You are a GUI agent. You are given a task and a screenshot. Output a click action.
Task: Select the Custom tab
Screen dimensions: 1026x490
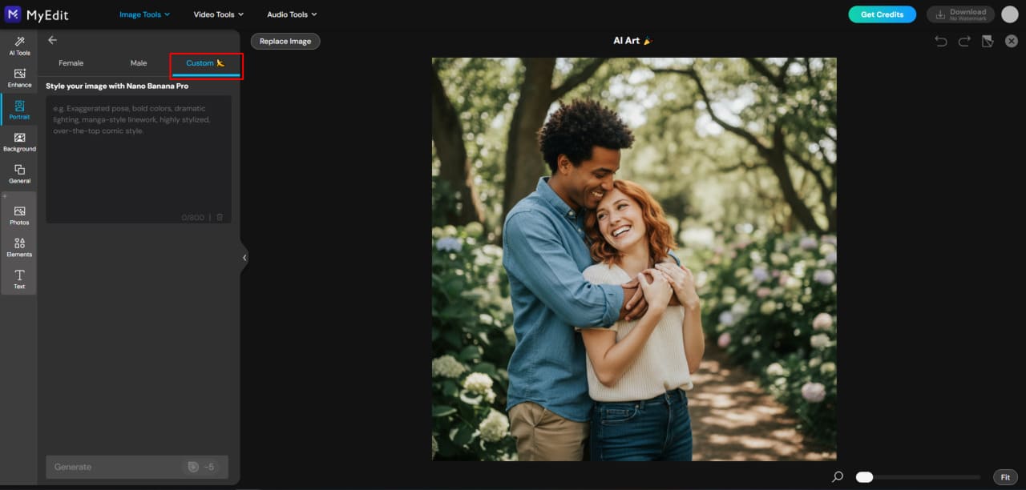tap(206, 63)
